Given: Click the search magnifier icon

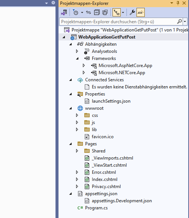Looking at the screenshot, I should click(180, 22).
